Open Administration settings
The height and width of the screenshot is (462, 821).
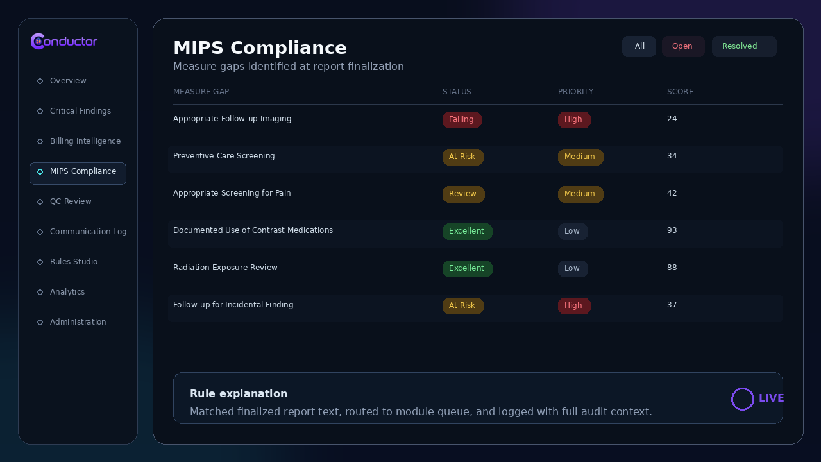(78, 322)
